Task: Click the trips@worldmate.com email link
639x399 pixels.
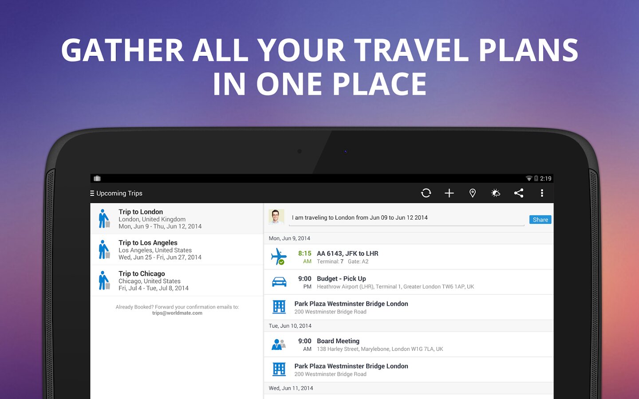Action: tap(177, 313)
